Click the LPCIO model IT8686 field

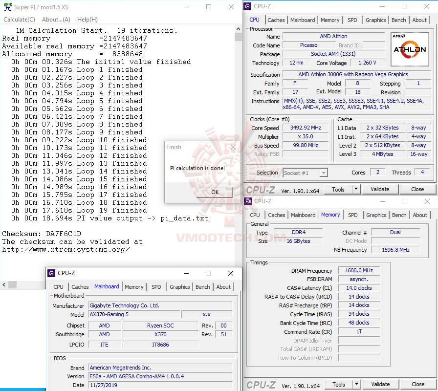[x=160, y=345]
